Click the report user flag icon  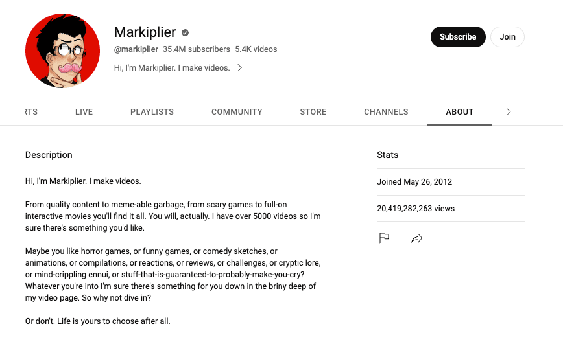coord(384,238)
